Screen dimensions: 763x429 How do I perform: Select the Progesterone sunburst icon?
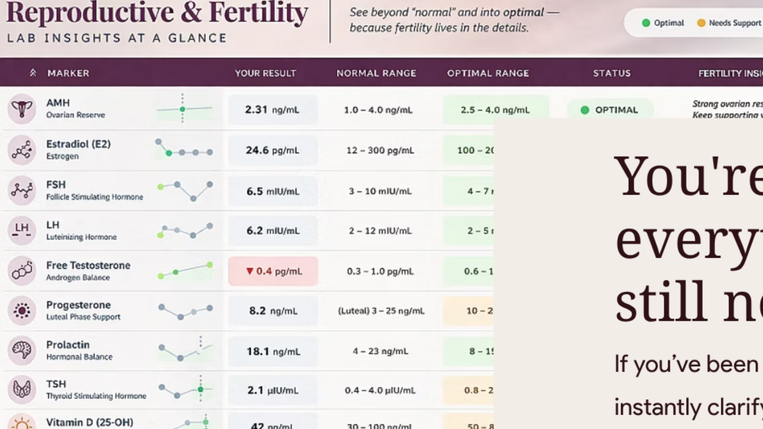[x=22, y=310]
